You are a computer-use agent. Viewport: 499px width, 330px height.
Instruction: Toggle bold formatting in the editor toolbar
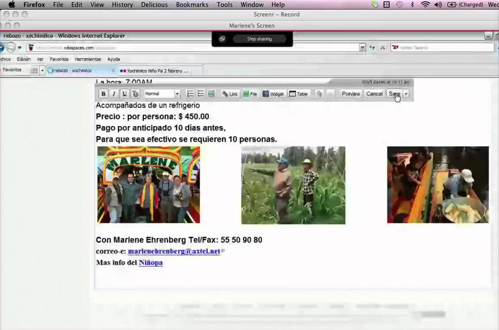coord(103,94)
